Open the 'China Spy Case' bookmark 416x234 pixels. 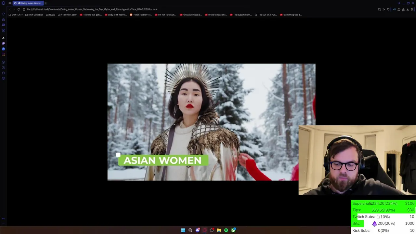pos(191,15)
